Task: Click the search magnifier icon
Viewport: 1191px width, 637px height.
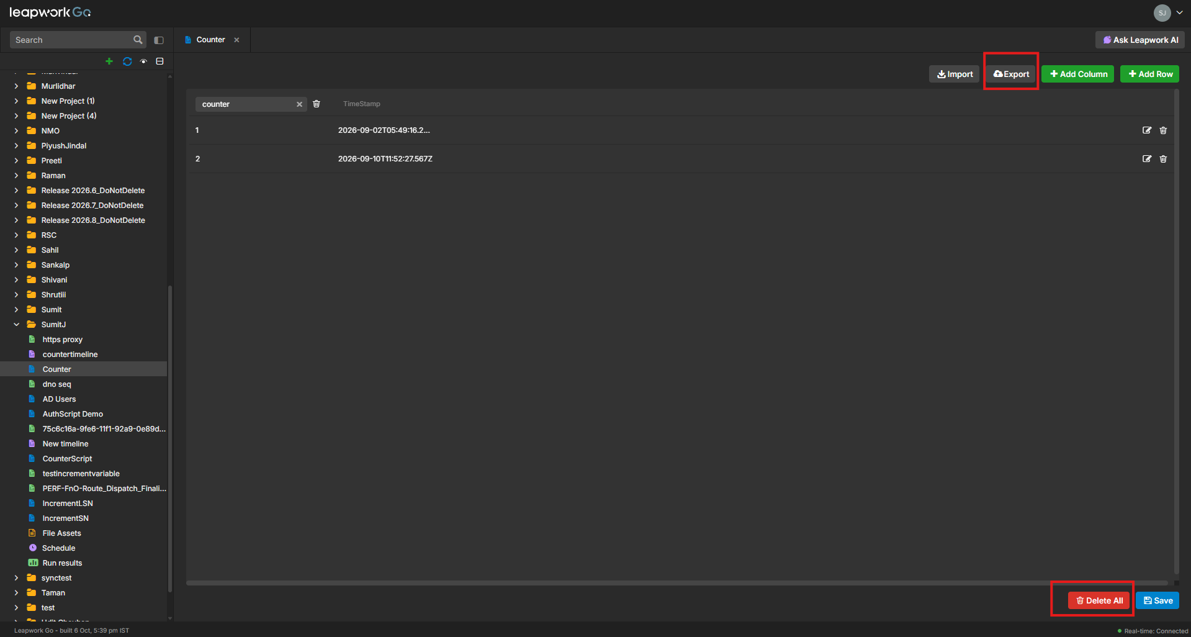Action: click(x=138, y=40)
